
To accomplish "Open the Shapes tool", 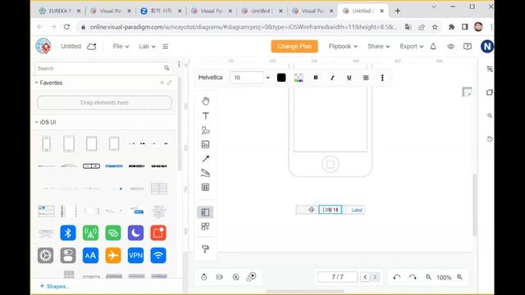I will pos(206,130).
